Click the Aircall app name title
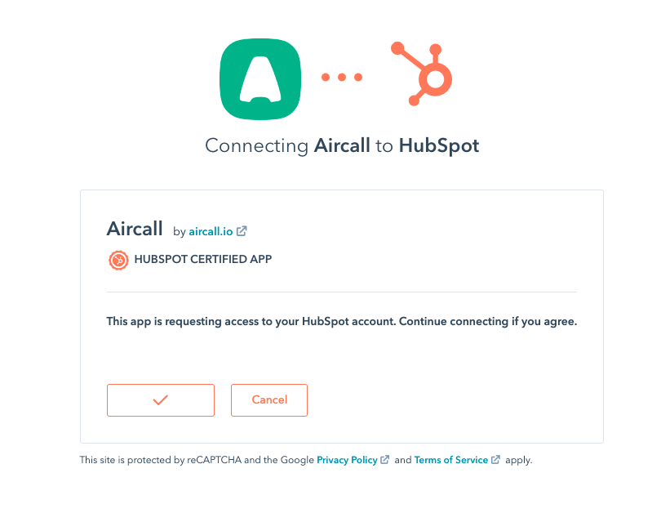This screenshot has width=661, height=522. click(135, 229)
